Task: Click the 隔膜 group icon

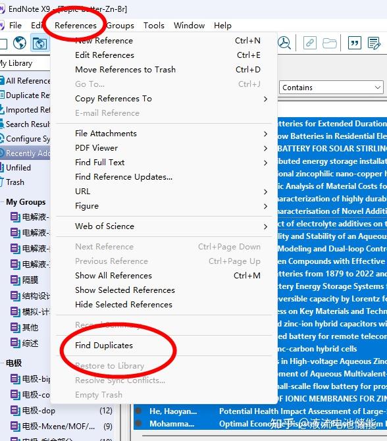Action: (x=15, y=280)
